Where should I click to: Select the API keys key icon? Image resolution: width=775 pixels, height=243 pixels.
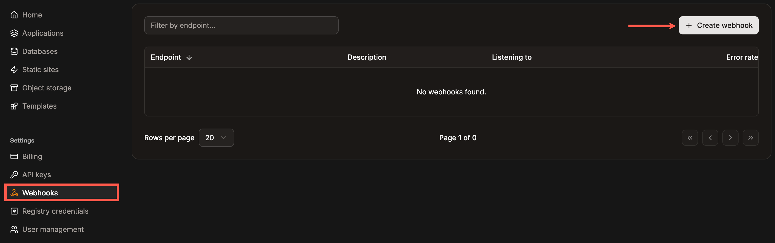tap(14, 174)
